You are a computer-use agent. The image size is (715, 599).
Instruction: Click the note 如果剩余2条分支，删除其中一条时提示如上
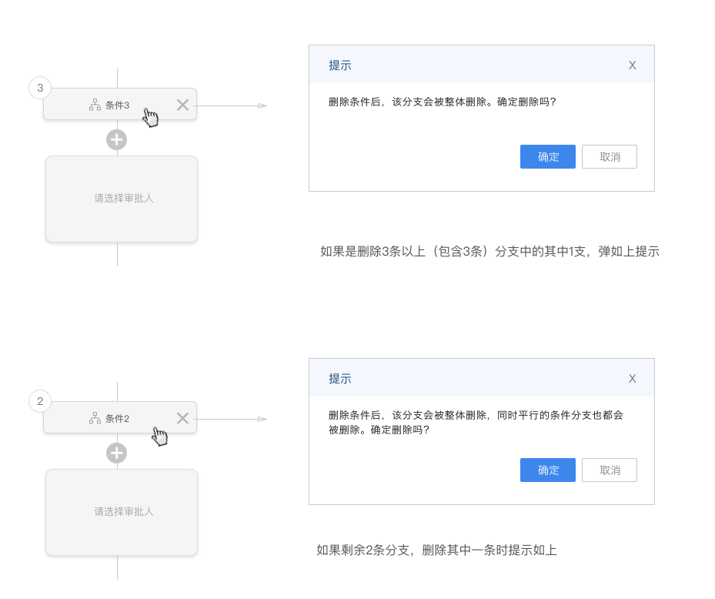point(437,550)
